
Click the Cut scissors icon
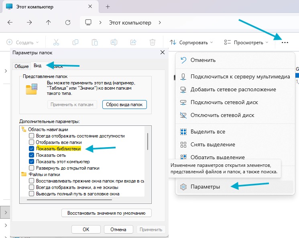click(56, 42)
